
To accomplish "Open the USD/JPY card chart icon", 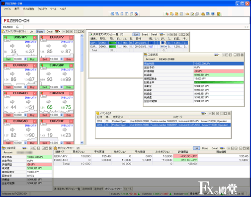I will click(x=5, y=37).
